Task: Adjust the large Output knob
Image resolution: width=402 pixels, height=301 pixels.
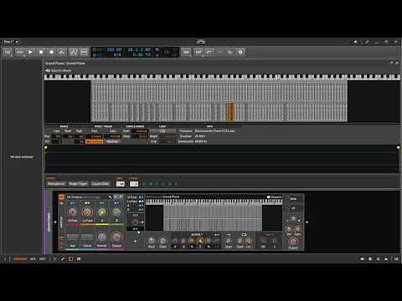Action: (x=293, y=242)
